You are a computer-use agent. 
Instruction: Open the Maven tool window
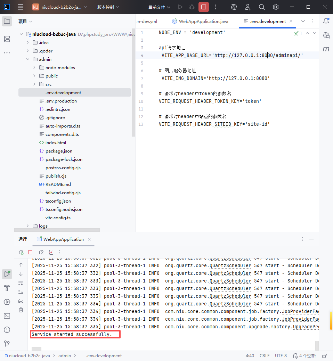click(x=326, y=49)
